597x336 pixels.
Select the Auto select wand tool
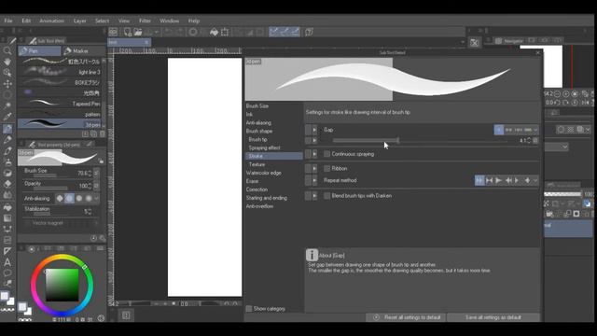coord(7,105)
